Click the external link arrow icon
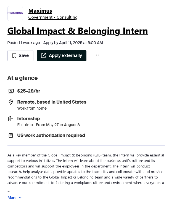The height and width of the screenshot is (203, 185). coord(44,56)
